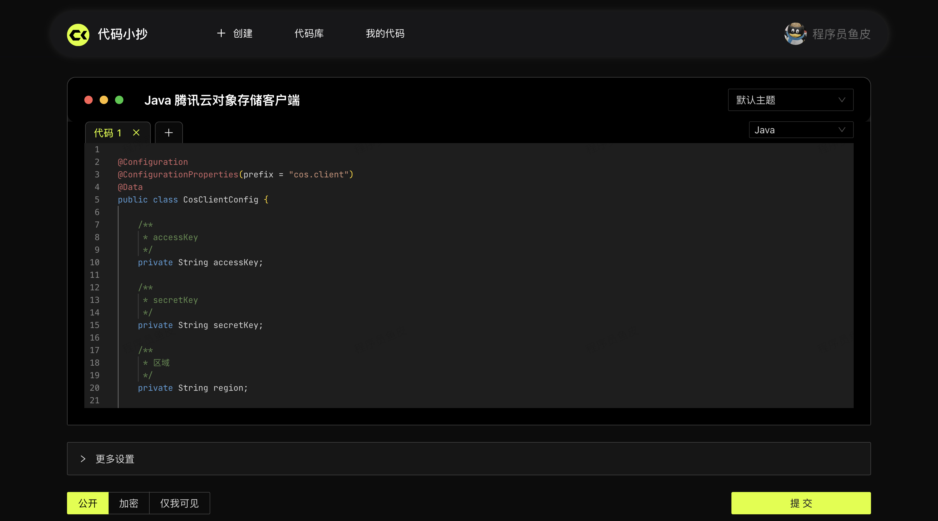The height and width of the screenshot is (521, 938).
Task: Click the plus icon next to 创建
Action: (221, 33)
